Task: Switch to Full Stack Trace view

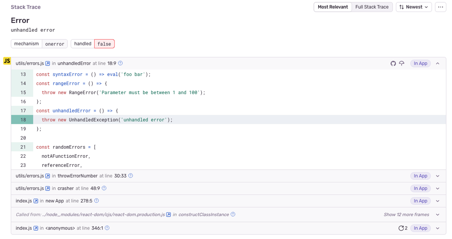Action: pos(372,7)
